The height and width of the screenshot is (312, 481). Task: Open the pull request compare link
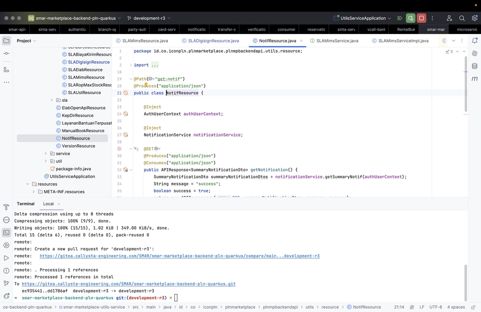click(179, 256)
